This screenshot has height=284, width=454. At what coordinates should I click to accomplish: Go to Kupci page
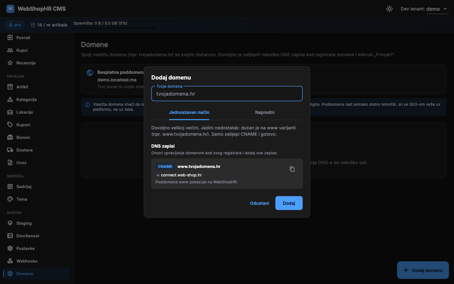pyautogui.click(x=37, y=50)
